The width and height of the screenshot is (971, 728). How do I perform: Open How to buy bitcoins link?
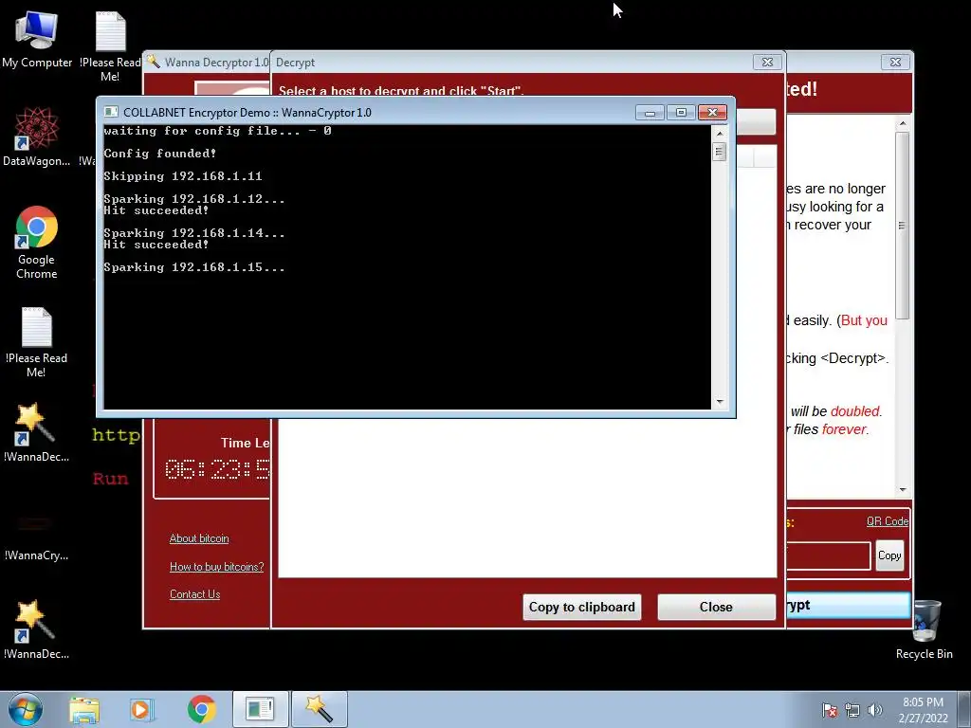click(217, 567)
